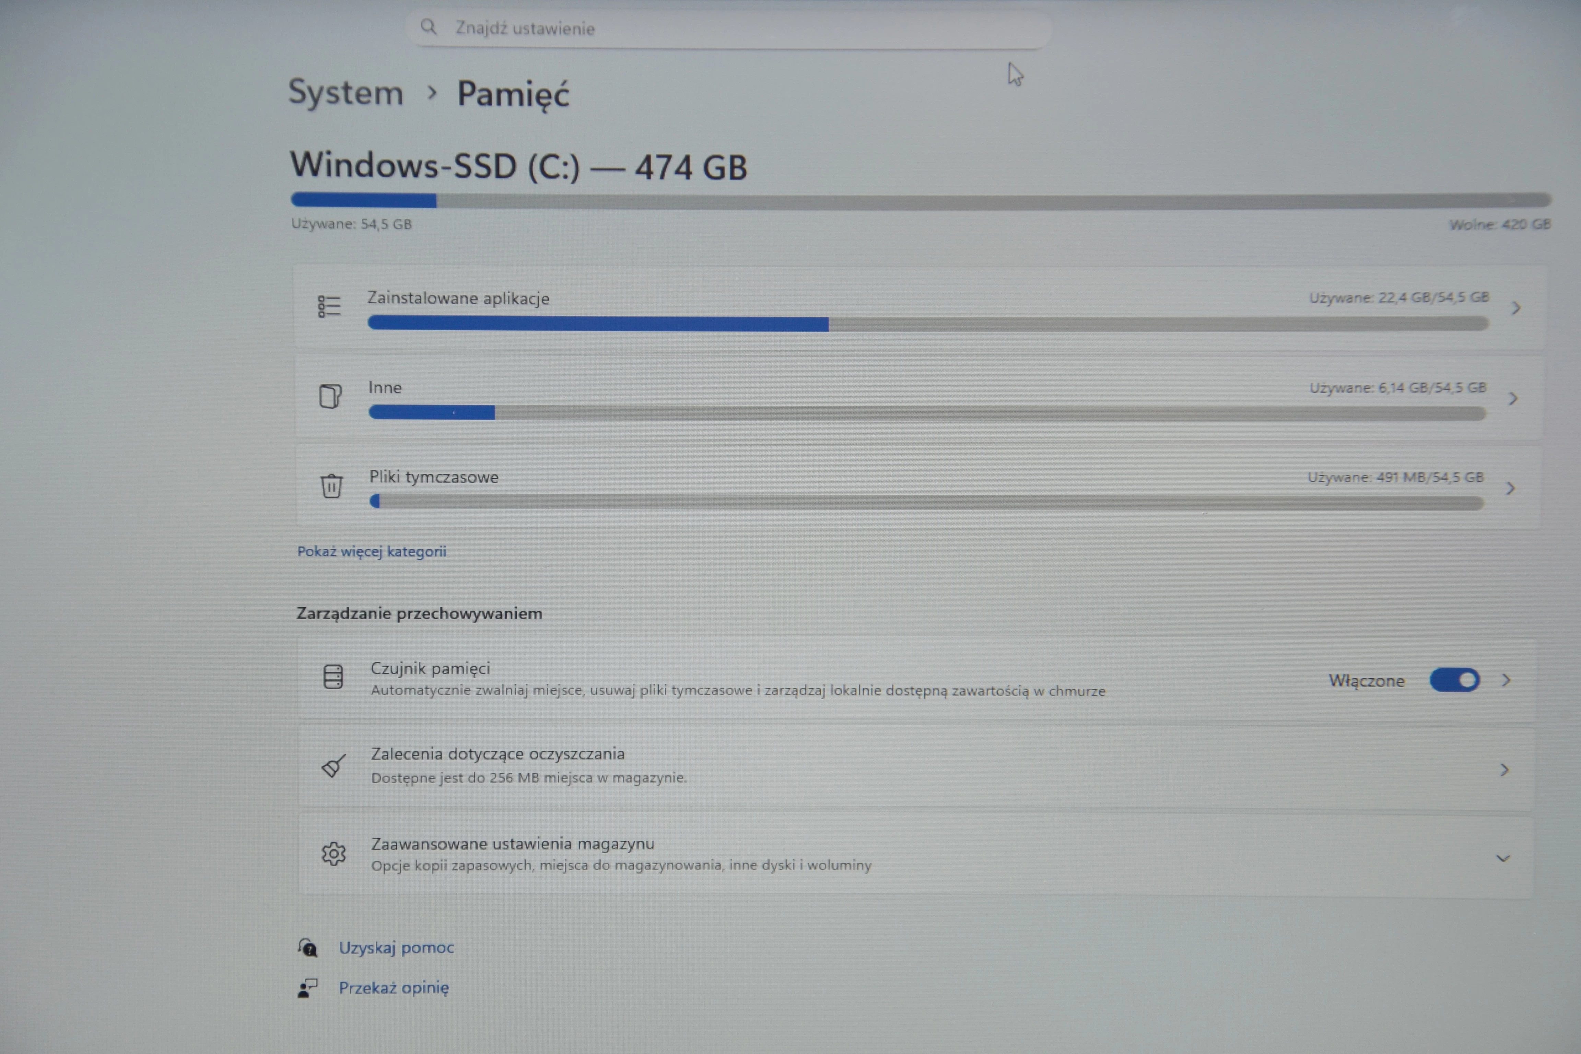Click Pokaż więcej kategorii link

[x=372, y=551]
